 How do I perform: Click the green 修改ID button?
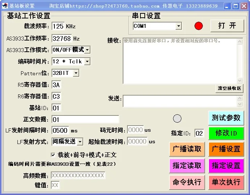pos(226,133)
